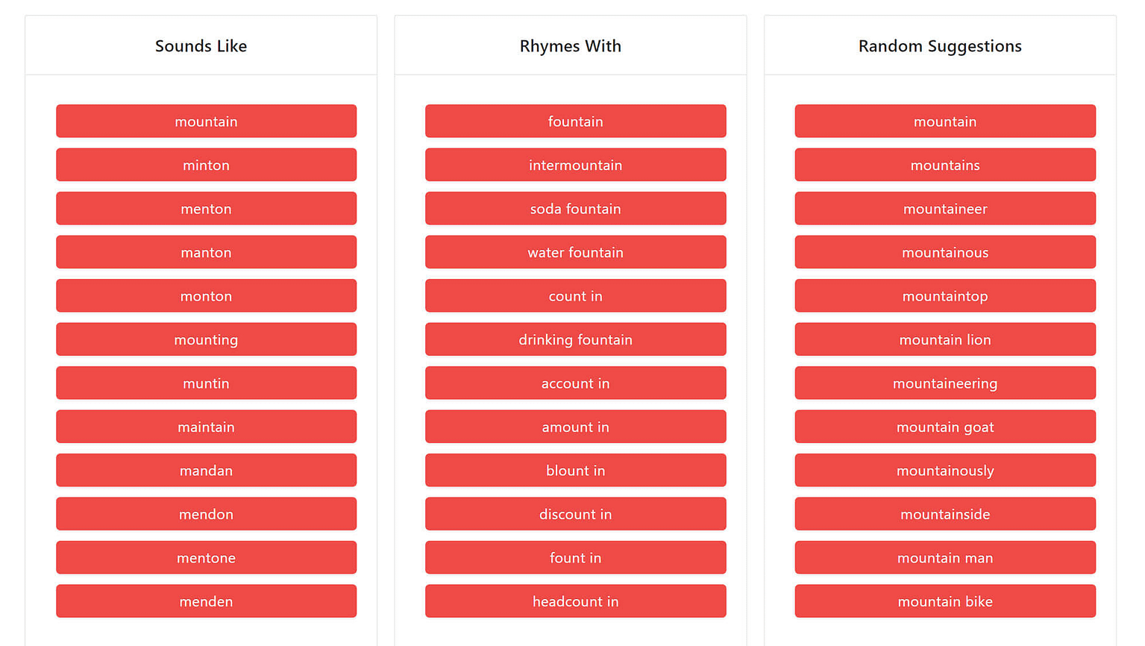Click the 'menden' button
Screen dimensions: 1145x646
[206, 601]
